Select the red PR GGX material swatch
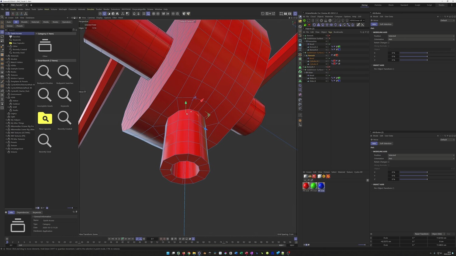 [306, 186]
